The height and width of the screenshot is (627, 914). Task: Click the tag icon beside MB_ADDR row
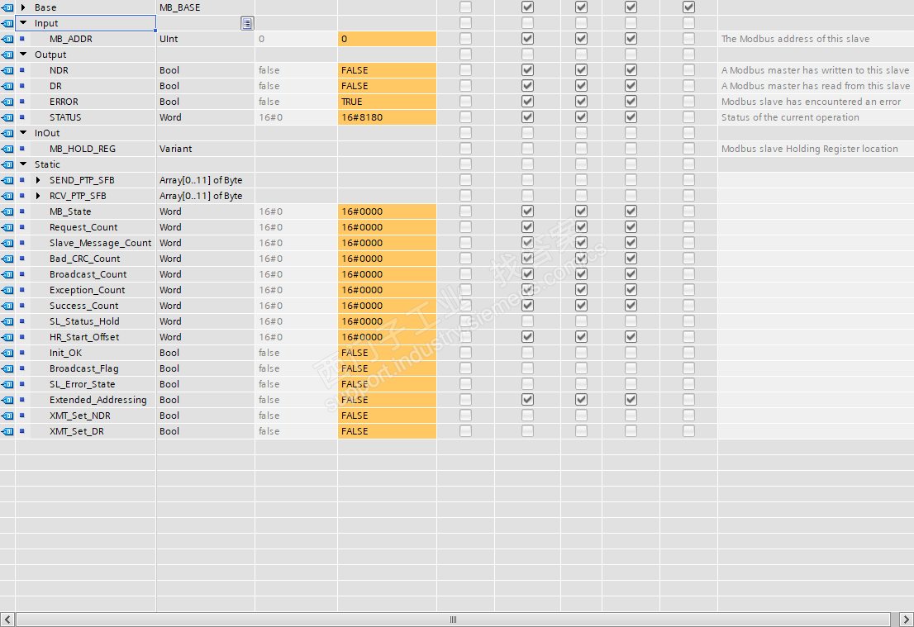tap(7, 39)
